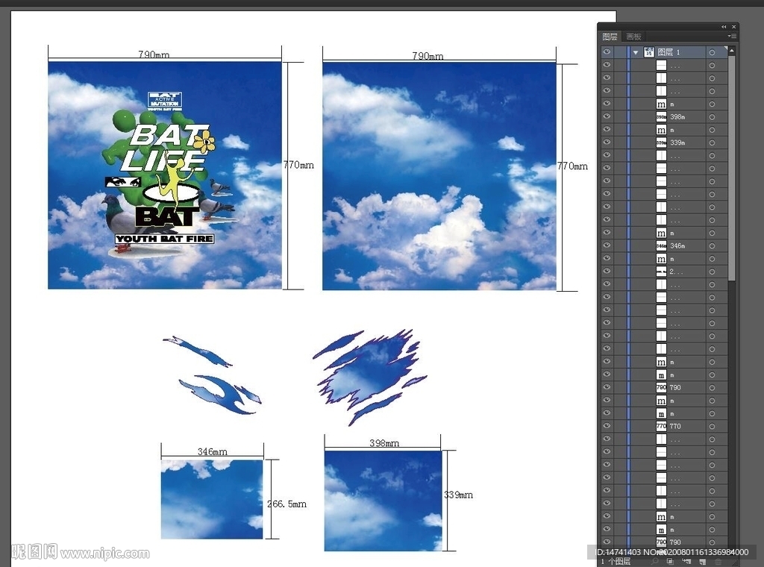Click the Locate Object magnifier icon
The width and height of the screenshot is (764, 567).
[655, 562]
